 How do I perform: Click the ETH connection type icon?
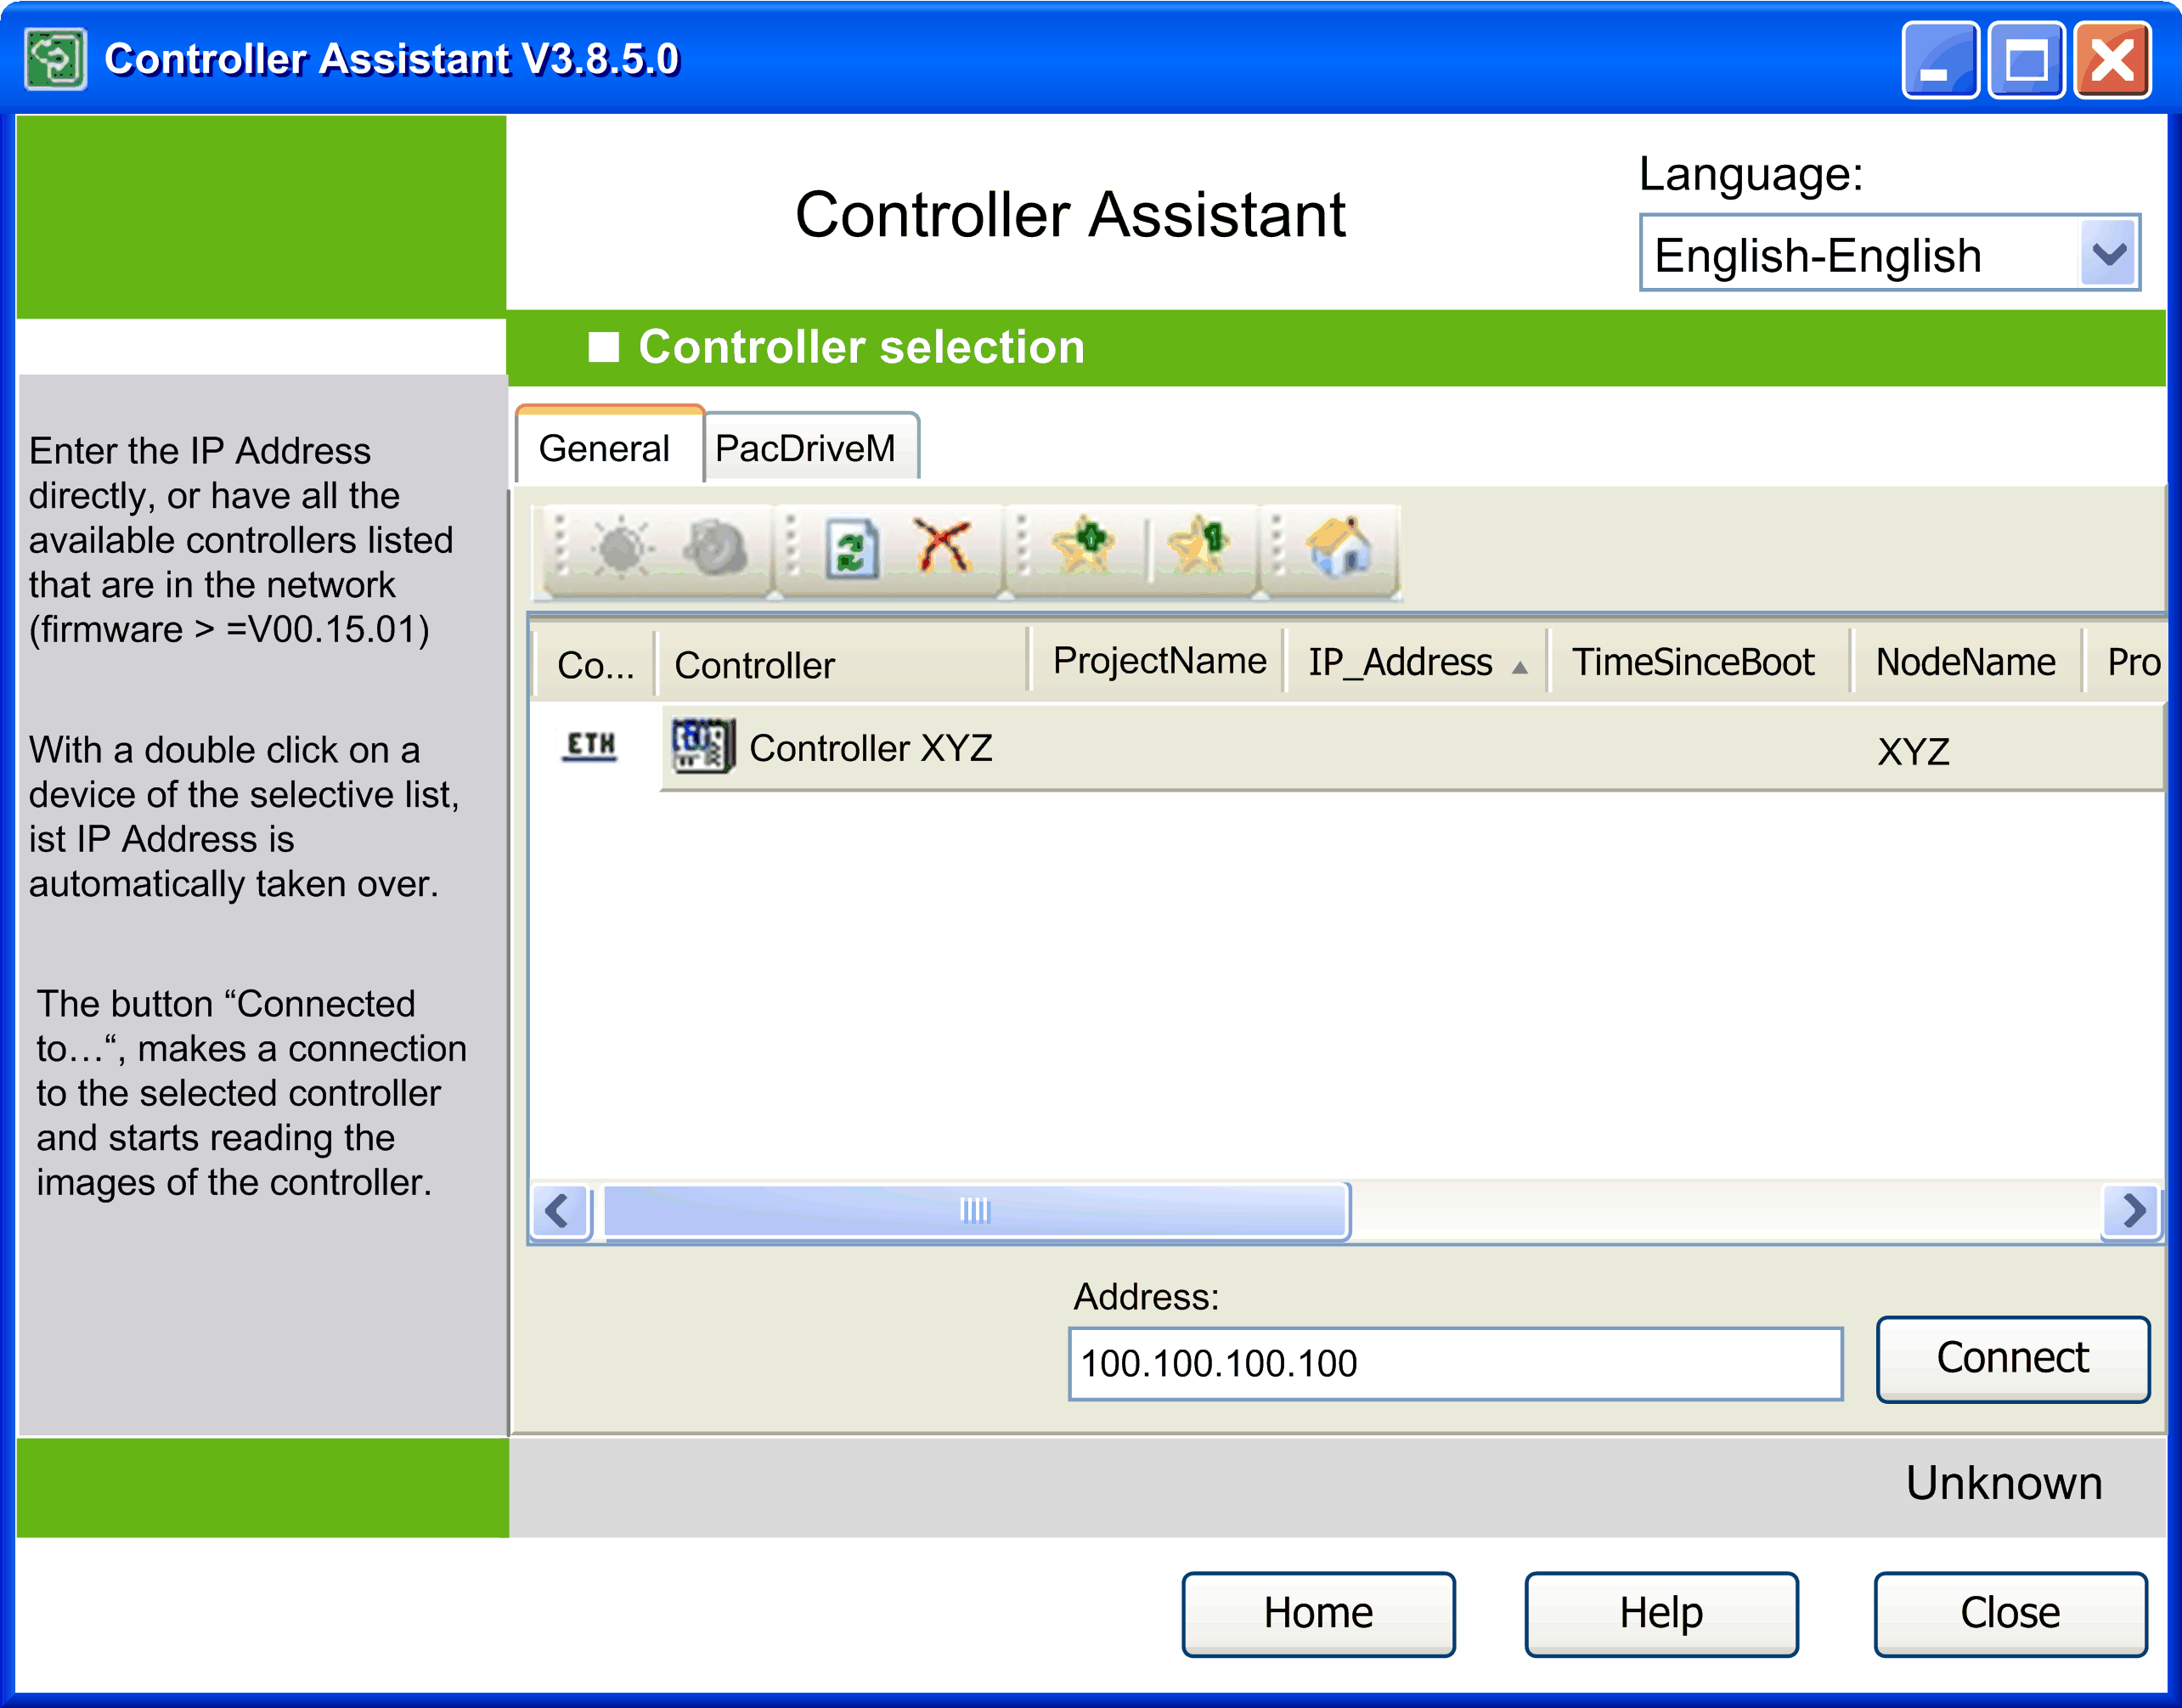pyautogui.click(x=590, y=746)
